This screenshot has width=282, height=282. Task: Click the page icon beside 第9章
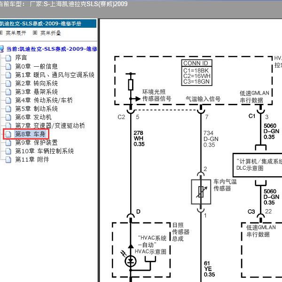click(8, 142)
